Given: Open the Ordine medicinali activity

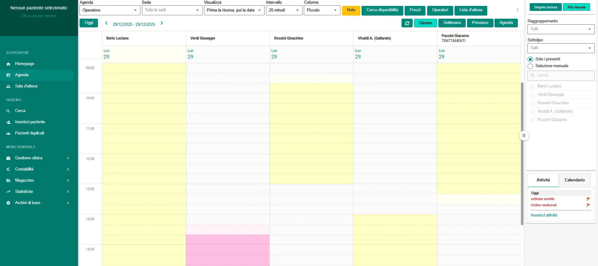Looking at the screenshot, I should pos(543,205).
